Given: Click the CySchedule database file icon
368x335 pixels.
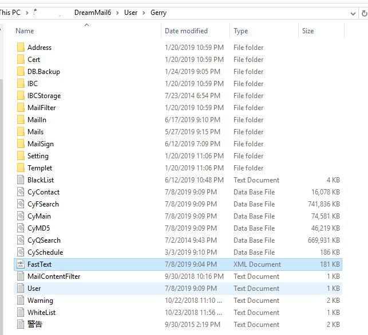Looking at the screenshot, I should pos(21,252).
